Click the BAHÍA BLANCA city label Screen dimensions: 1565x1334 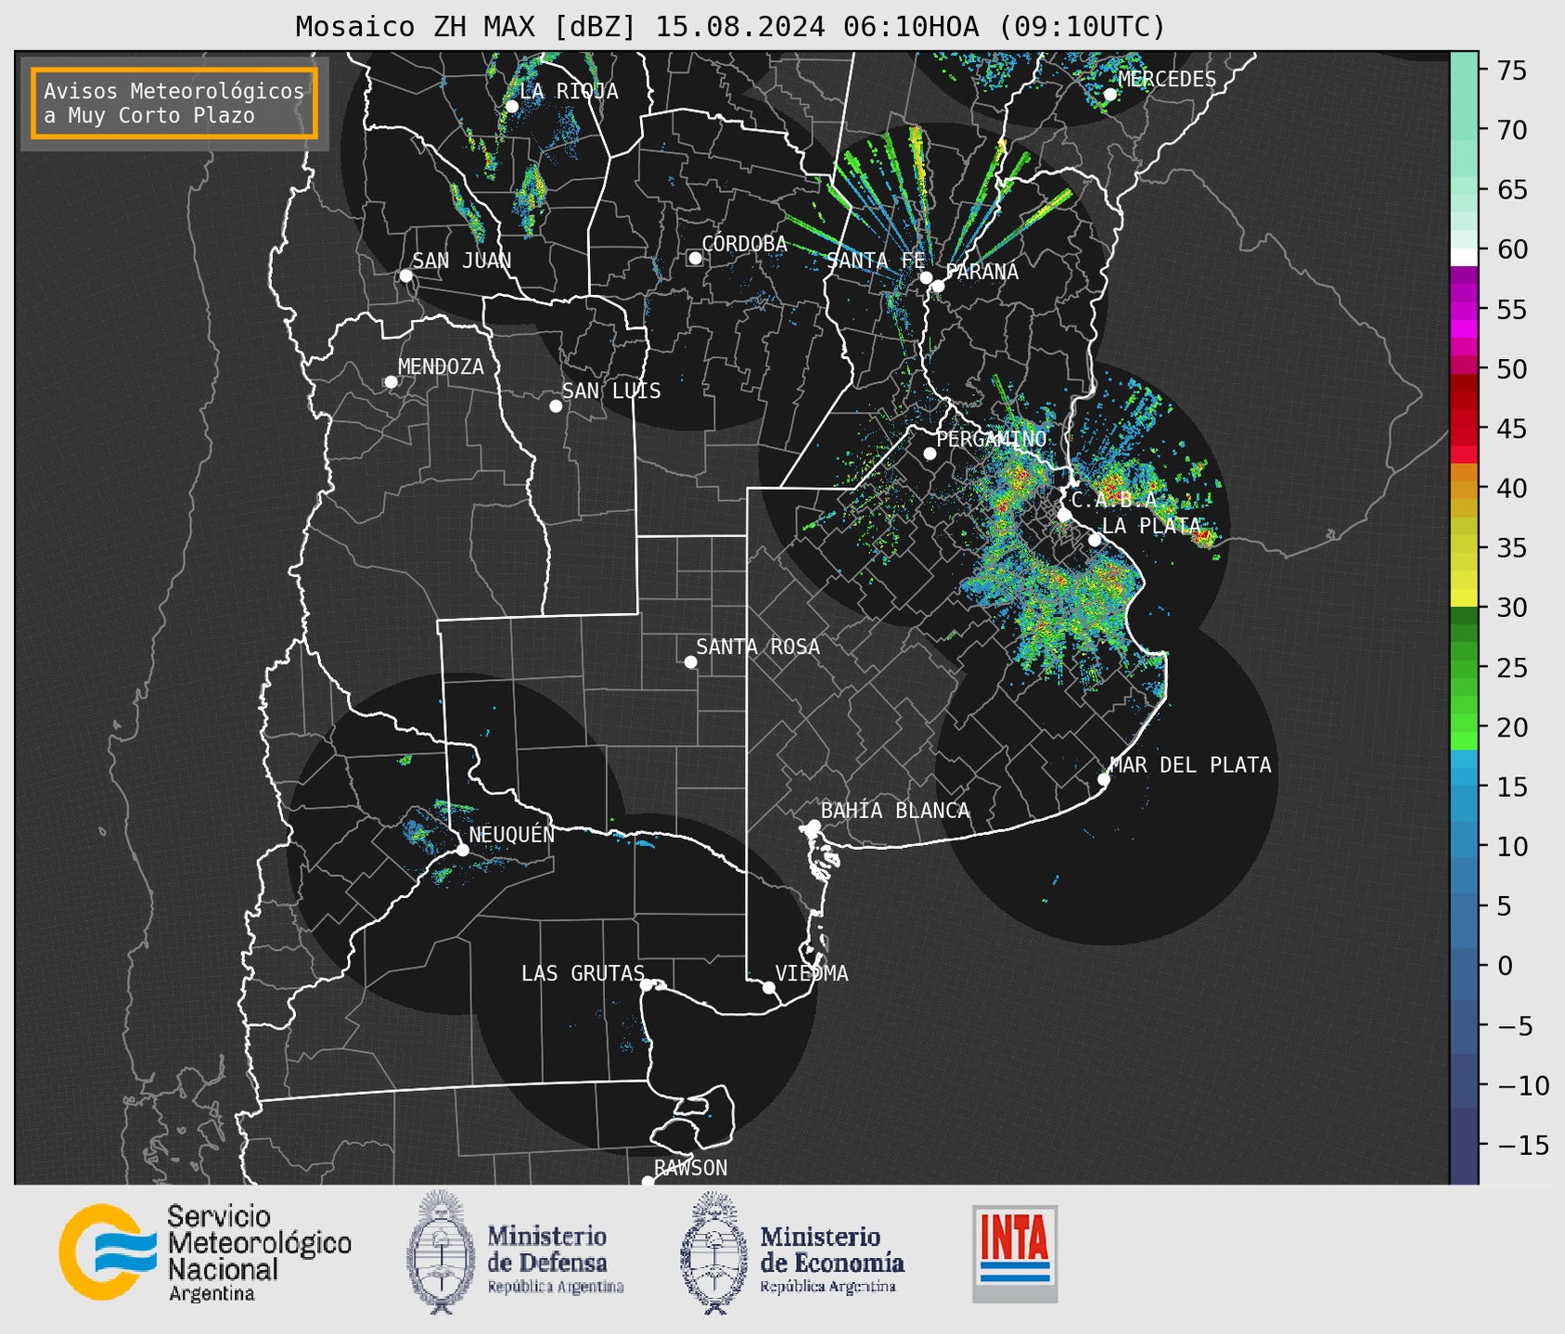[895, 811]
